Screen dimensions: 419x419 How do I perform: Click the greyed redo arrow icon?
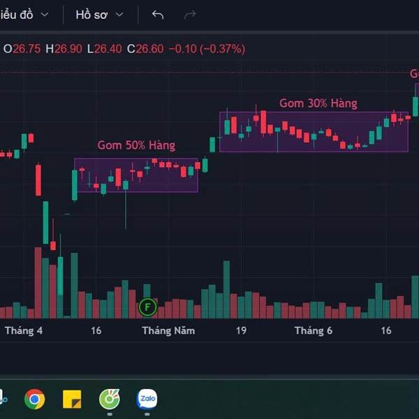[x=190, y=15]
